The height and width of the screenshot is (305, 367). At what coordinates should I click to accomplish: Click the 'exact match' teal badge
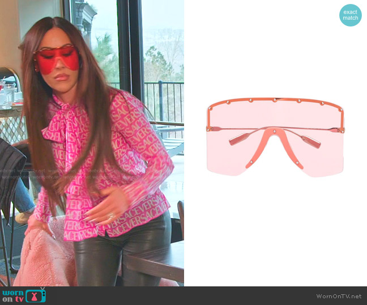coord(351,15)
